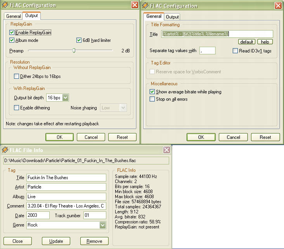Screen dimensions: 284x249
Task: Click Reserve space for VorbisComment checkbox
Action: pos(152,71)
